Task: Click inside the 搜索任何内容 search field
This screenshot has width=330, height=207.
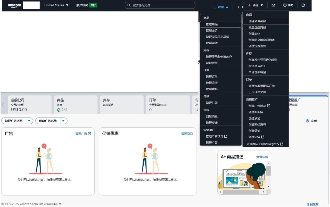Action: [x=160, y=5]
